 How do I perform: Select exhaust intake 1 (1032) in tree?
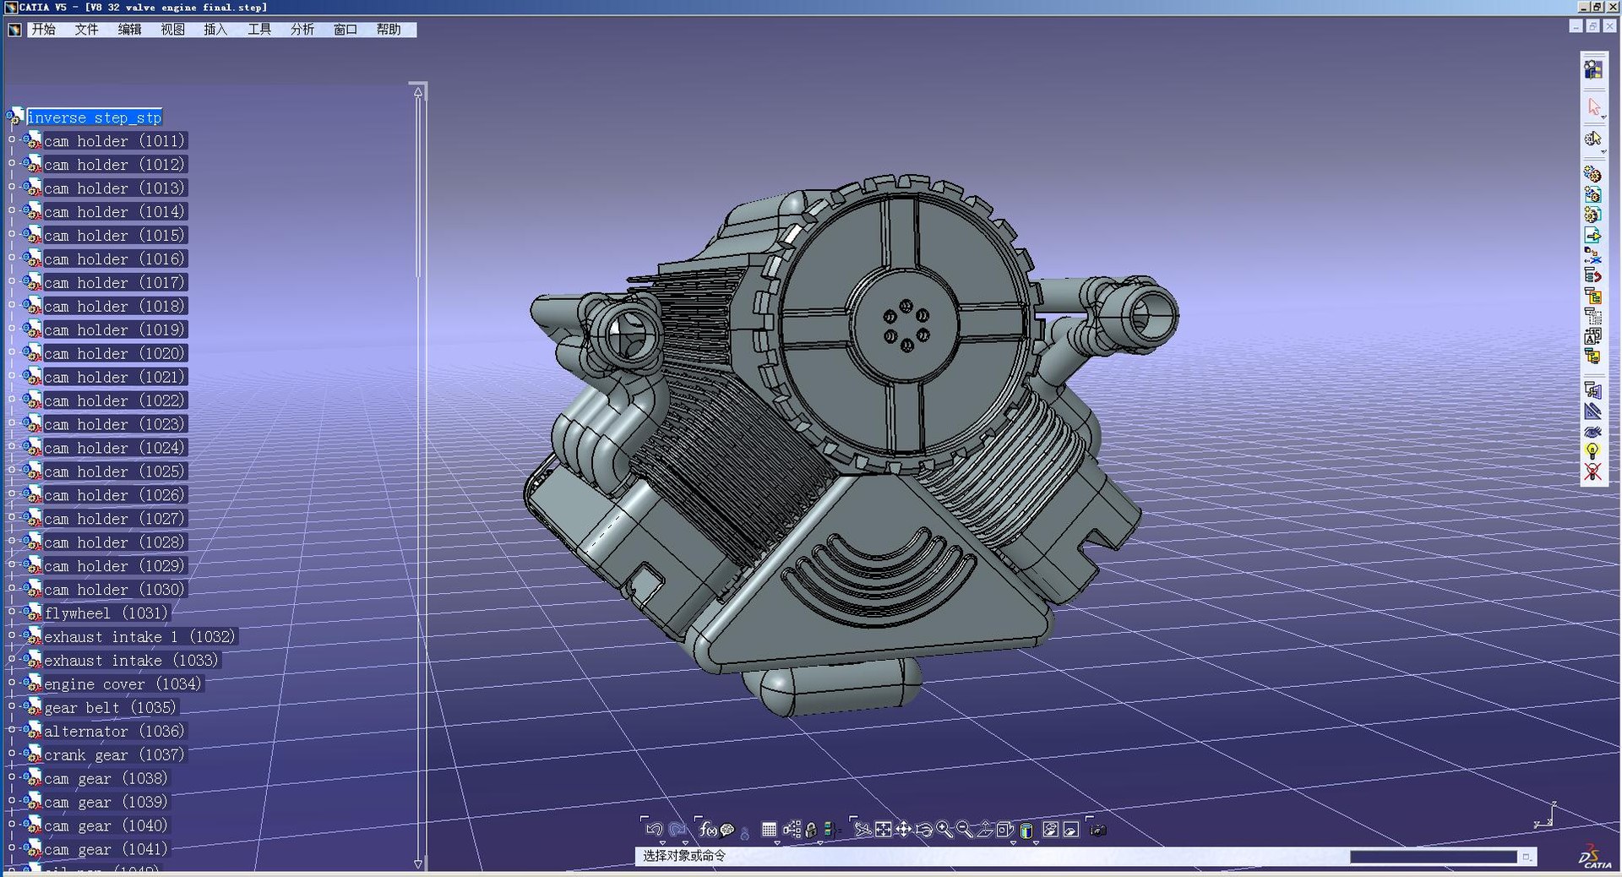click(139, 636)
